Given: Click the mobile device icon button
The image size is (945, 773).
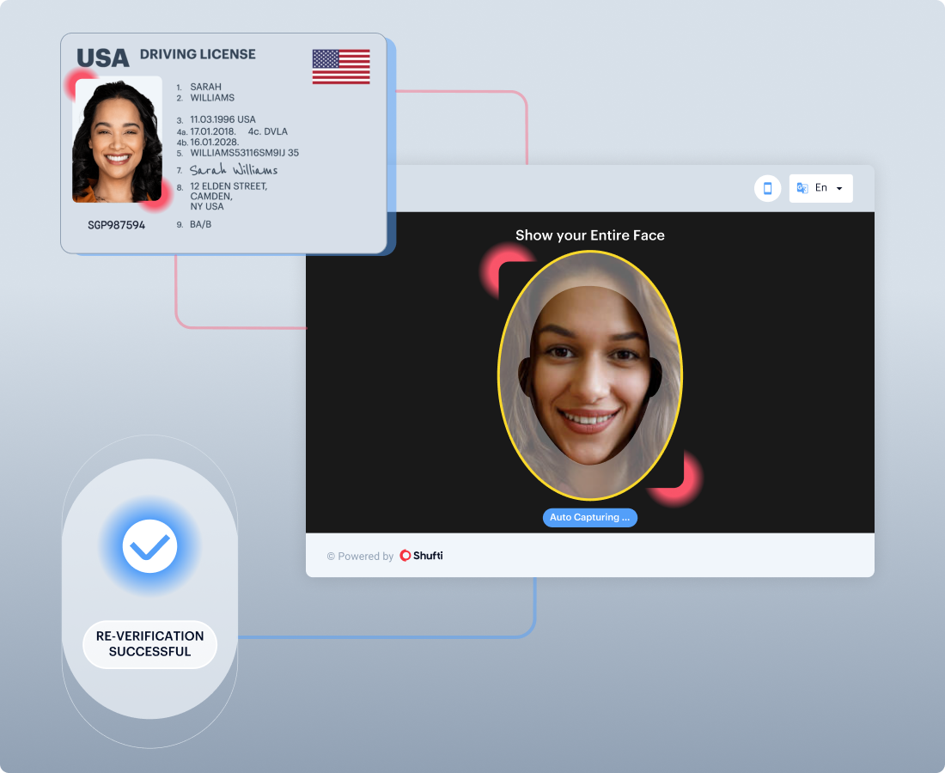Looking at the screenshot, I should pyautogui.click(x=767, y=188).
